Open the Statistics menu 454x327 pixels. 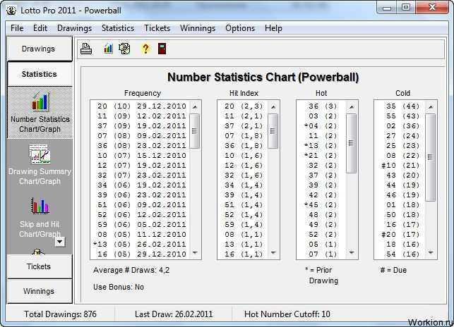pos(118,28)
